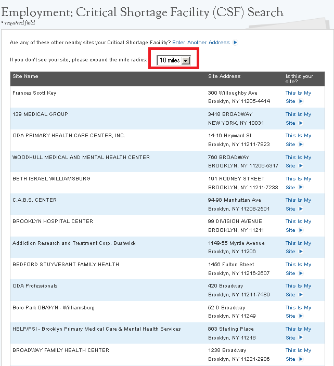Click the site name 139 MEDICAL GROUP
This screenshot has width=334, height=366.
[x=40, y=114]
